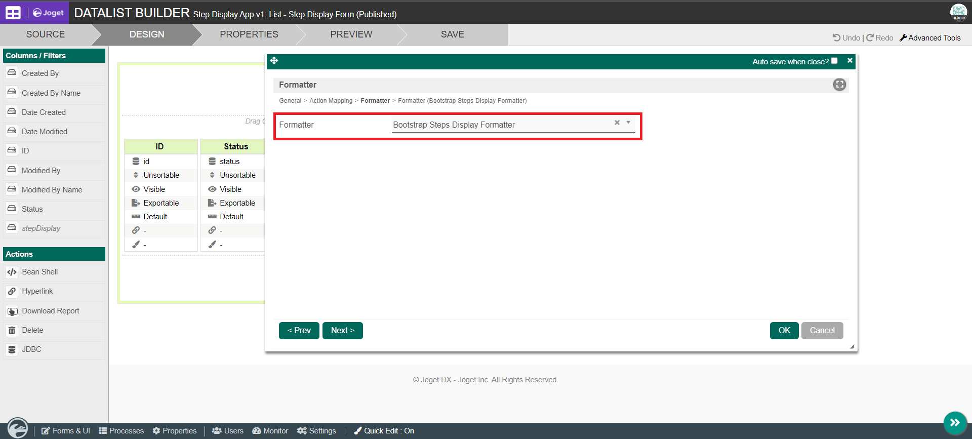Select the JDBC database action icon
Viewport: 972px width, 439px height.
click(12, 349)
